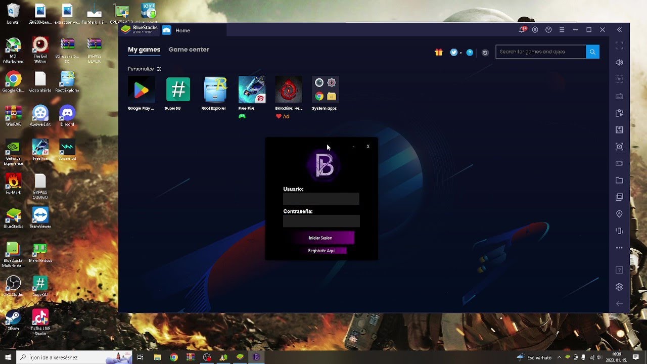Click the Contraseña password field

tap(321, 221)
